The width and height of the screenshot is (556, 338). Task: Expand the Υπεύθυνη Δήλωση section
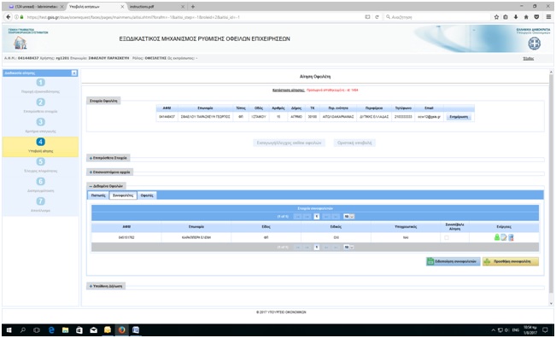click(x=106, y=286)
